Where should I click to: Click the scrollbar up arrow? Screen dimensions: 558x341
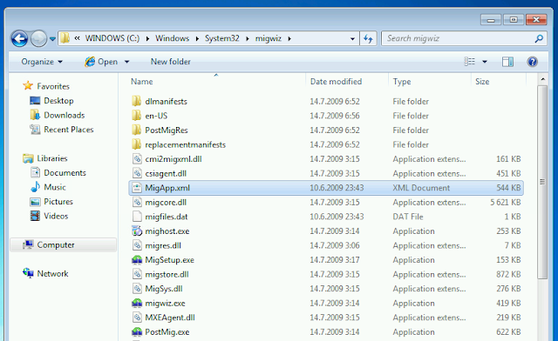point(542,79)
